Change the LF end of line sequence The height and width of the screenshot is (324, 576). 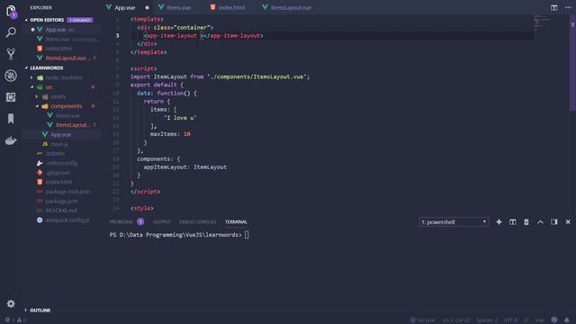[526, 320]
